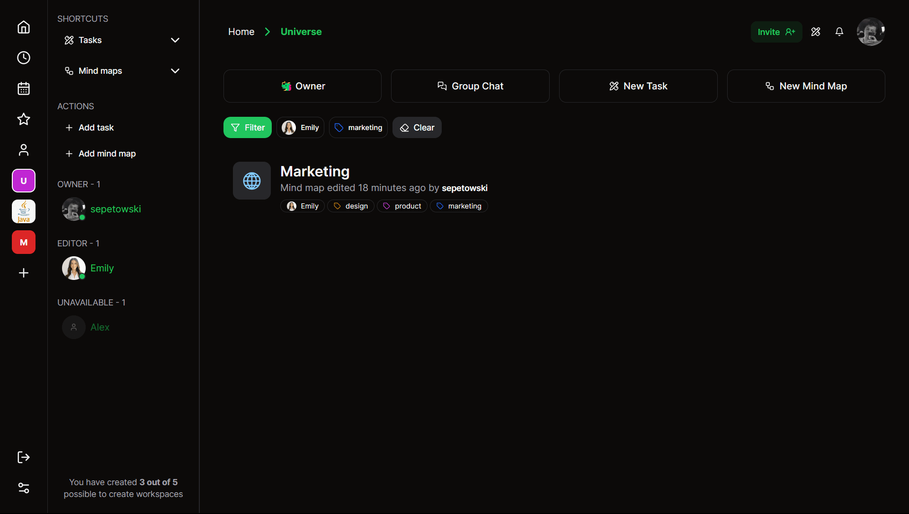Toggle visibility of Alex unavailable user

click(x=91, y=303)
